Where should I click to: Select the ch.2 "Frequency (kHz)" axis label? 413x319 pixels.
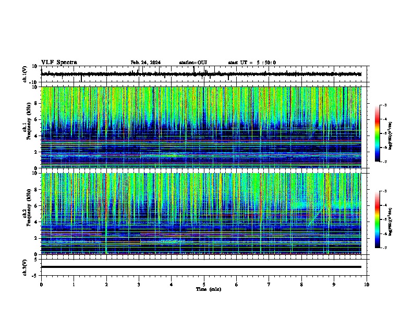tap(29, 207)
